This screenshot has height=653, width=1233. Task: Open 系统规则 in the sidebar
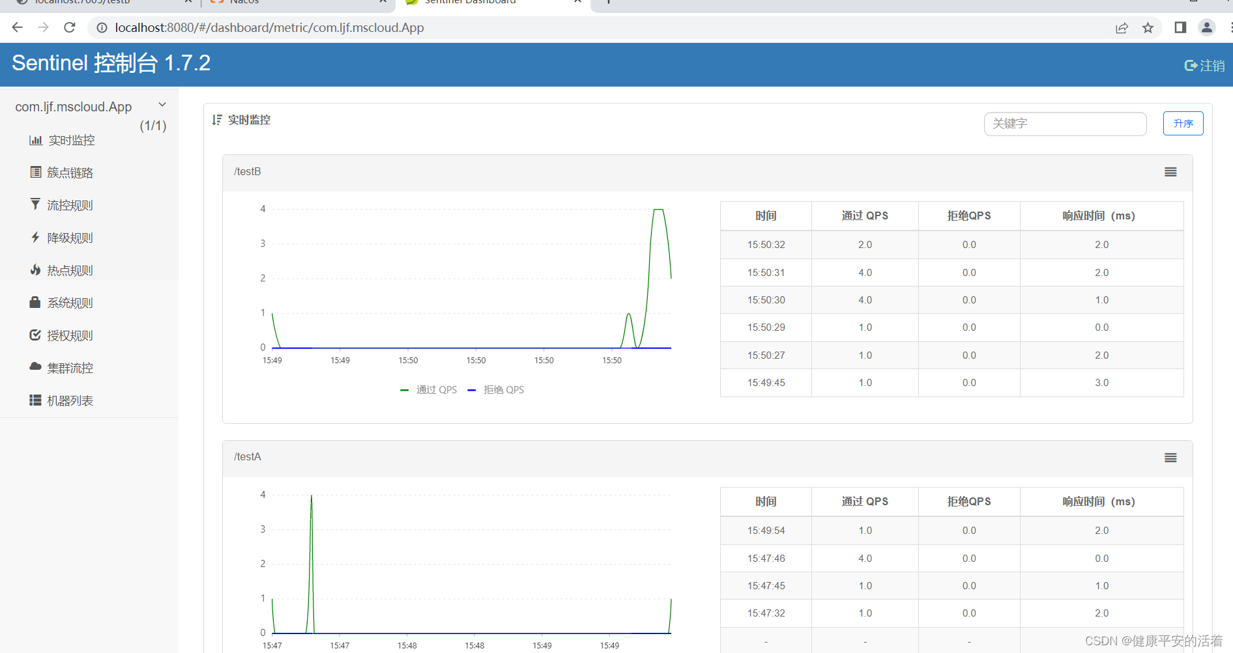click(x=70, y=303)
